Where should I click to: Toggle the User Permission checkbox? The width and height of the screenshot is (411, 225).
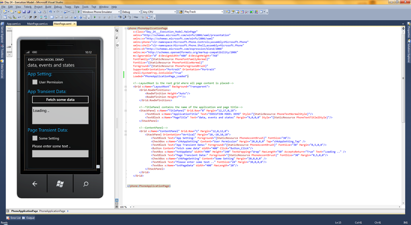click(35, 82)
